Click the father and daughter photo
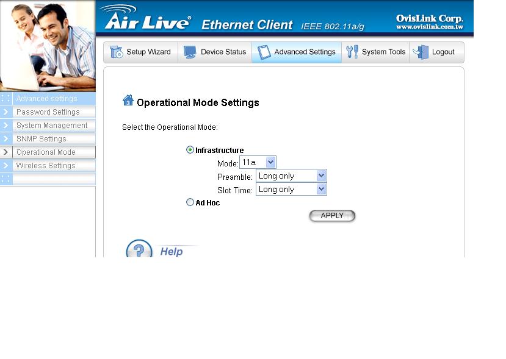This screenshot has height=359, width=506. (48, 46)
